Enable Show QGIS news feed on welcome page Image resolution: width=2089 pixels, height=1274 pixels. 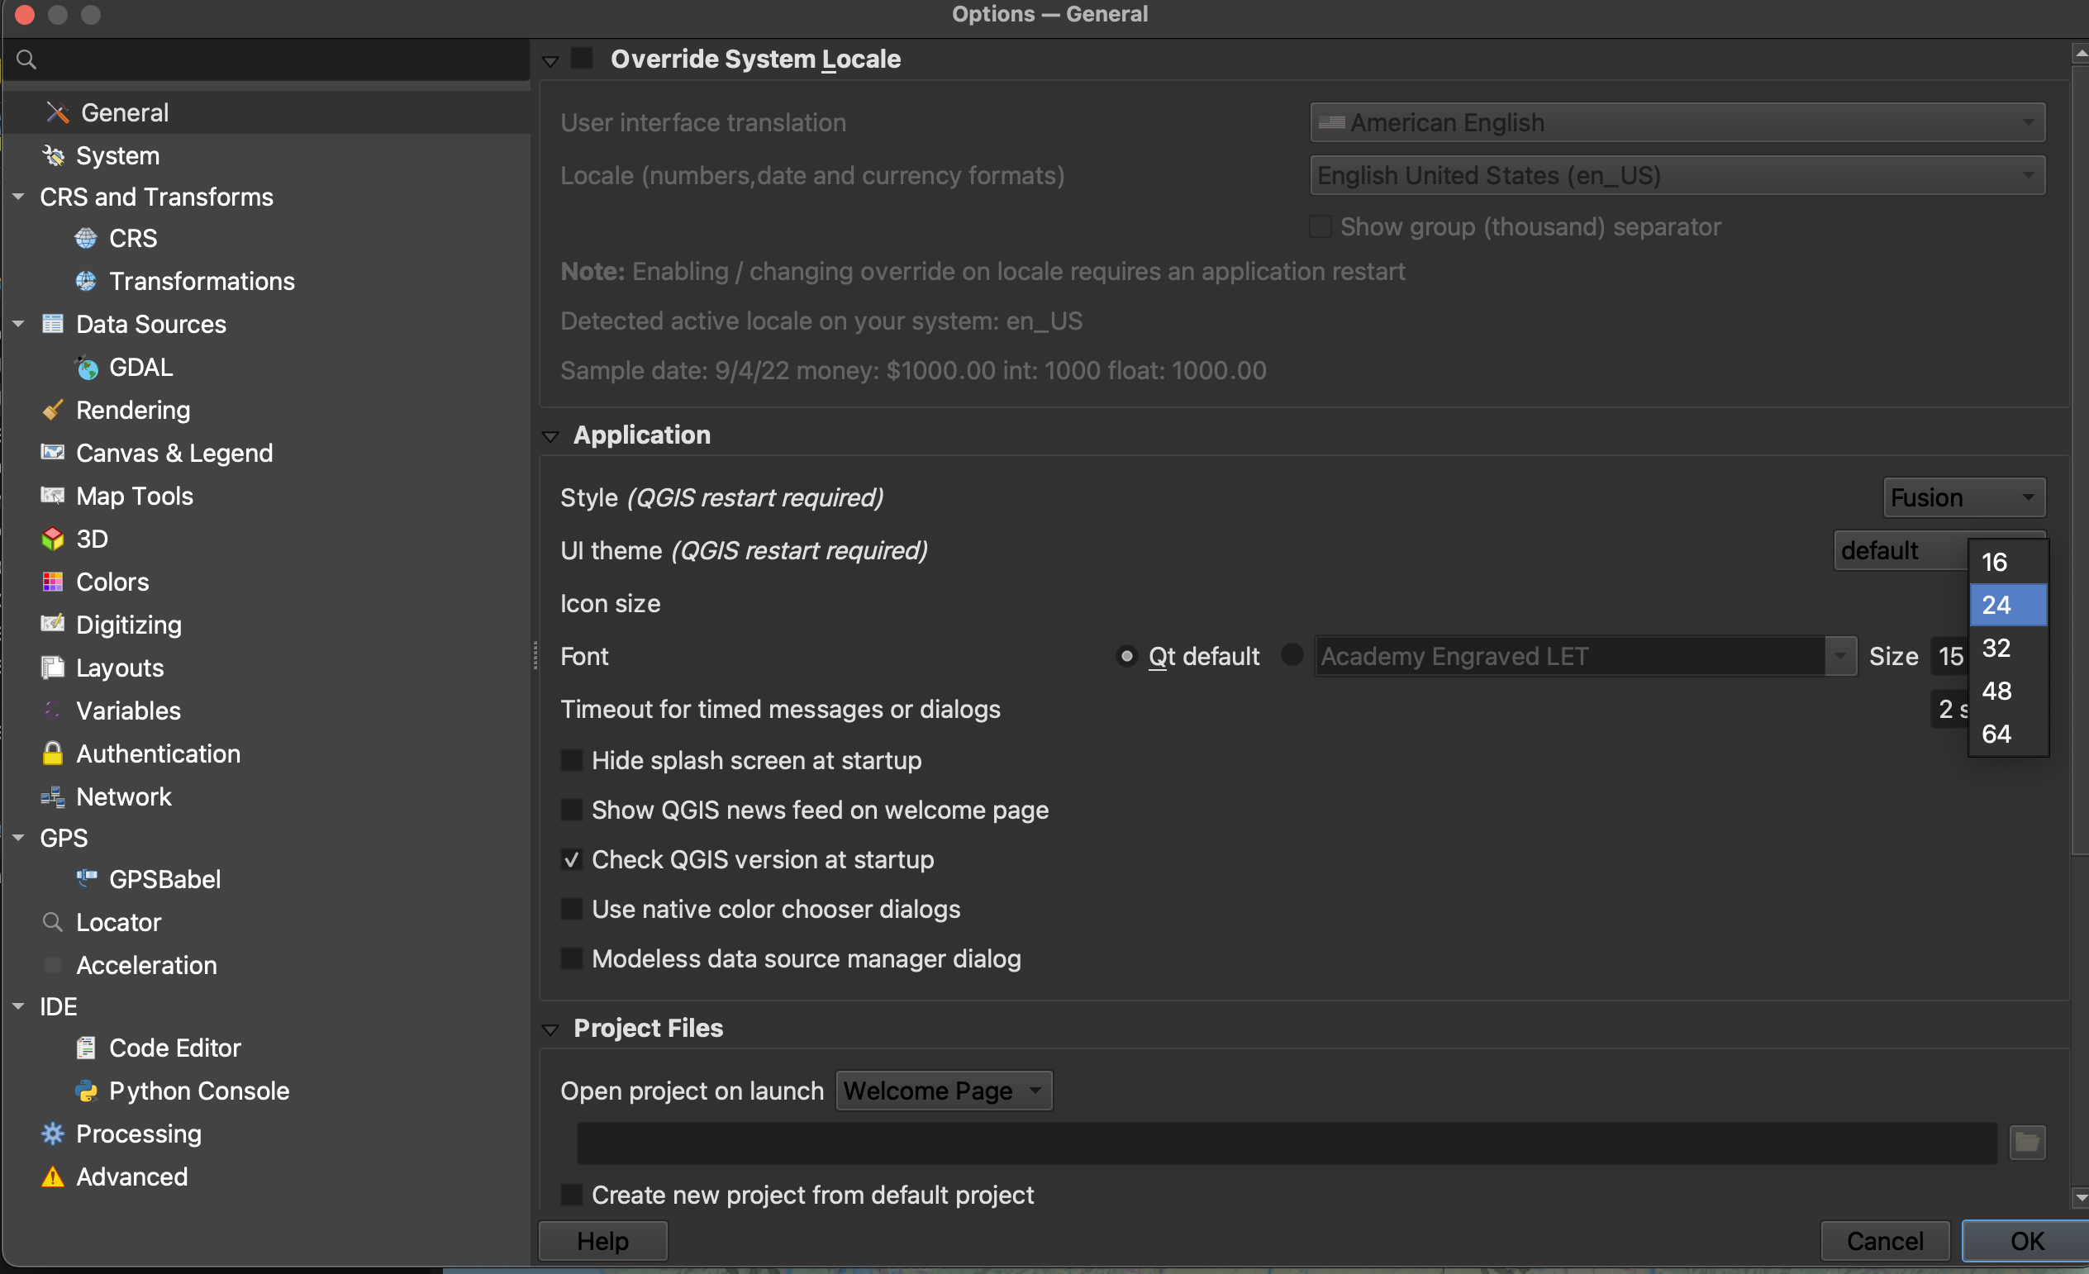[570, 810]
